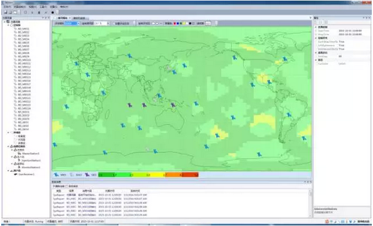Click the GEO satellite icon in the map legend
373x226 pixels.
coord(88,175)
